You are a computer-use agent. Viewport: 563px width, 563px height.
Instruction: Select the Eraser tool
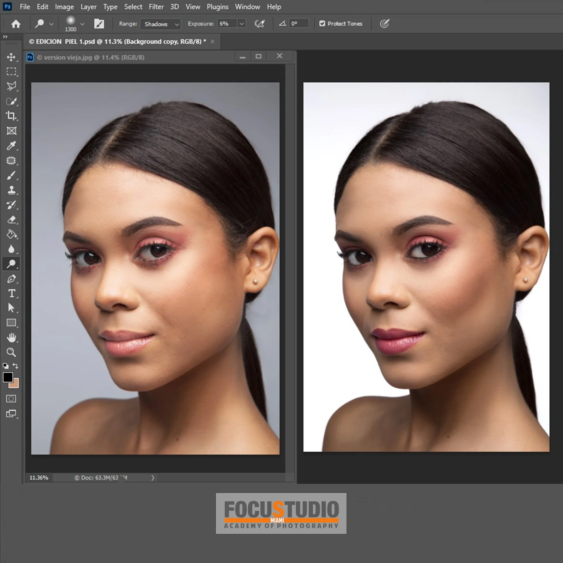(x=11, y=220)
